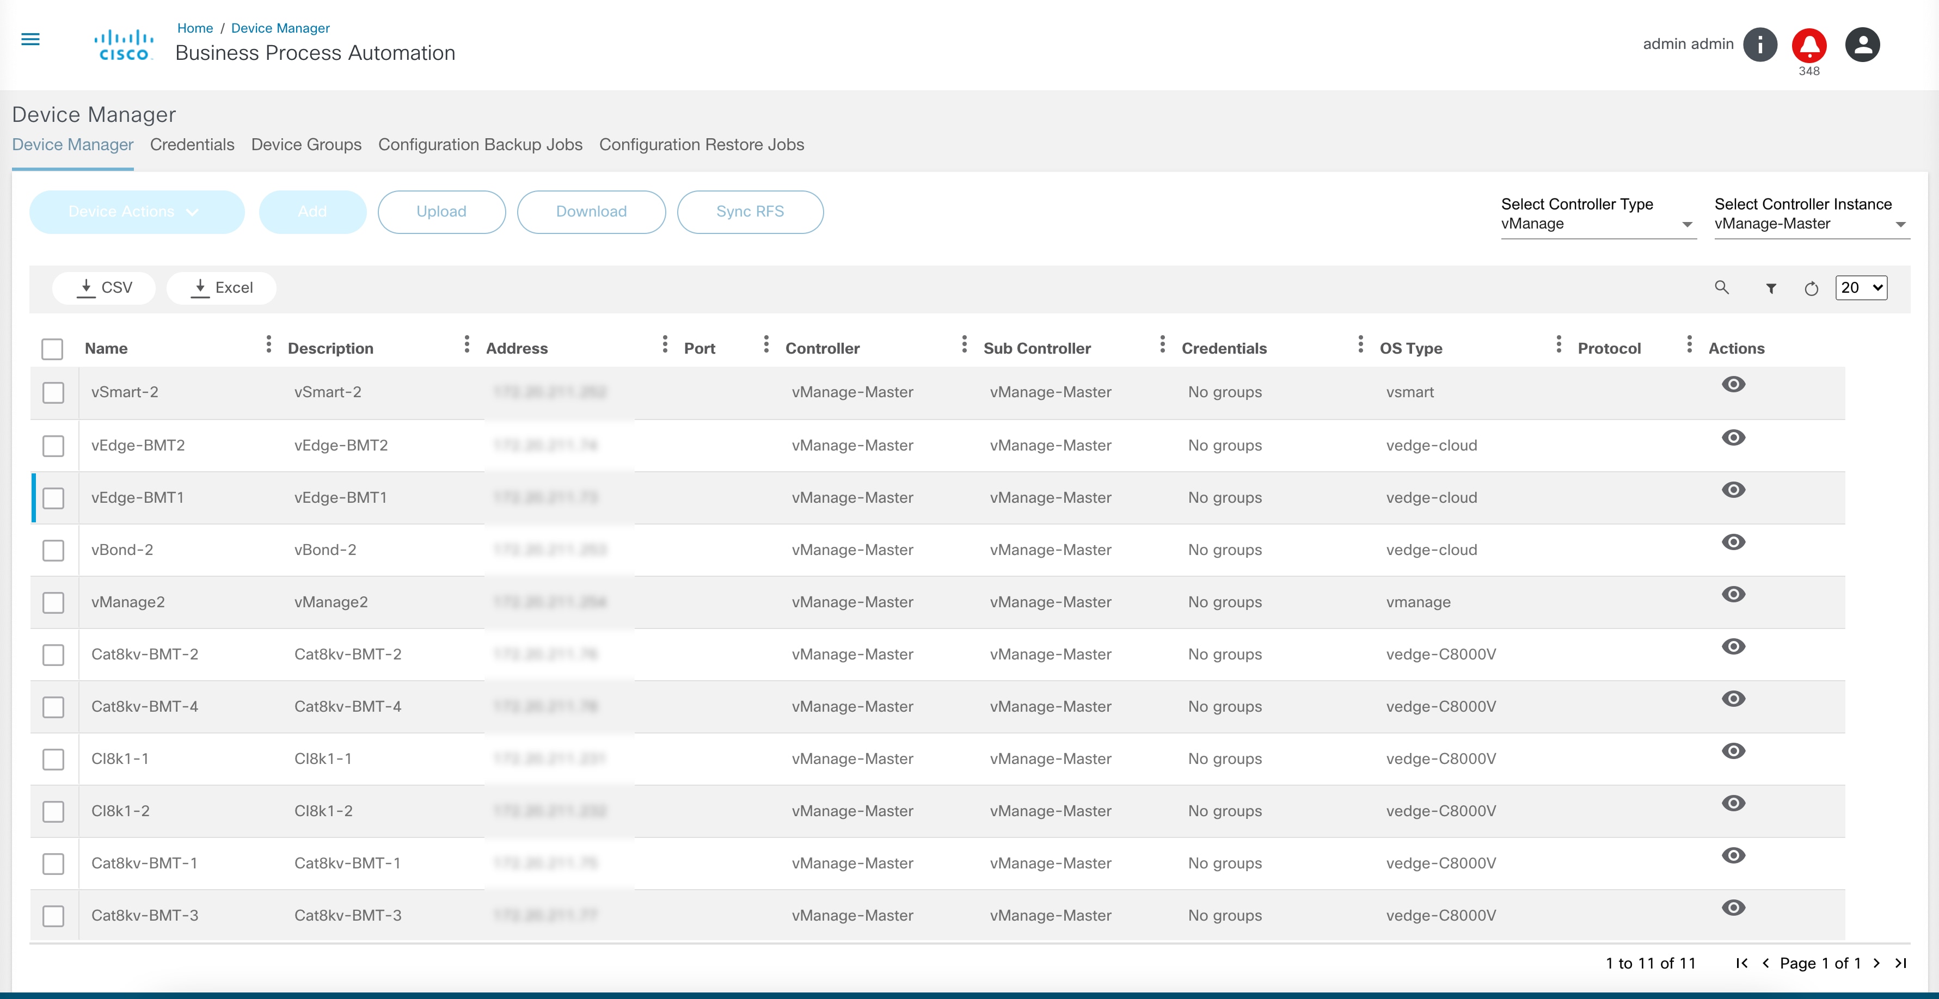
Task: View vSmart-2 details via eye icon
Action: pyautogui.click(x=1733, y=384)
